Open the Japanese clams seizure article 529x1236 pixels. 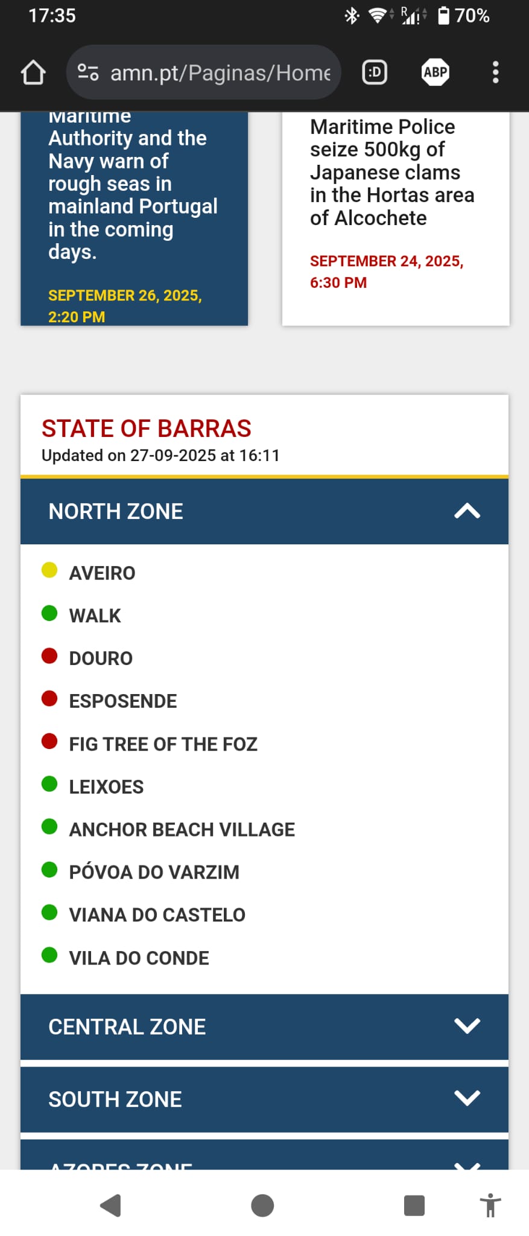[391, 173]
